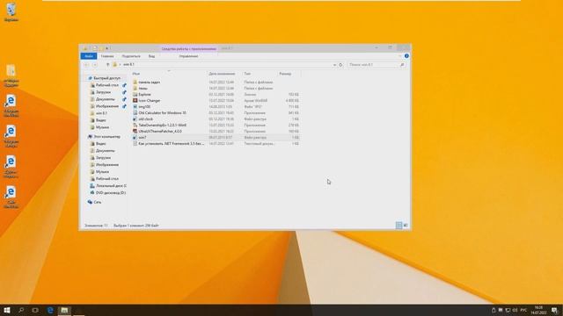563x316 pixels.
Task: Select the панель задач folder
Action: (149, 82)
